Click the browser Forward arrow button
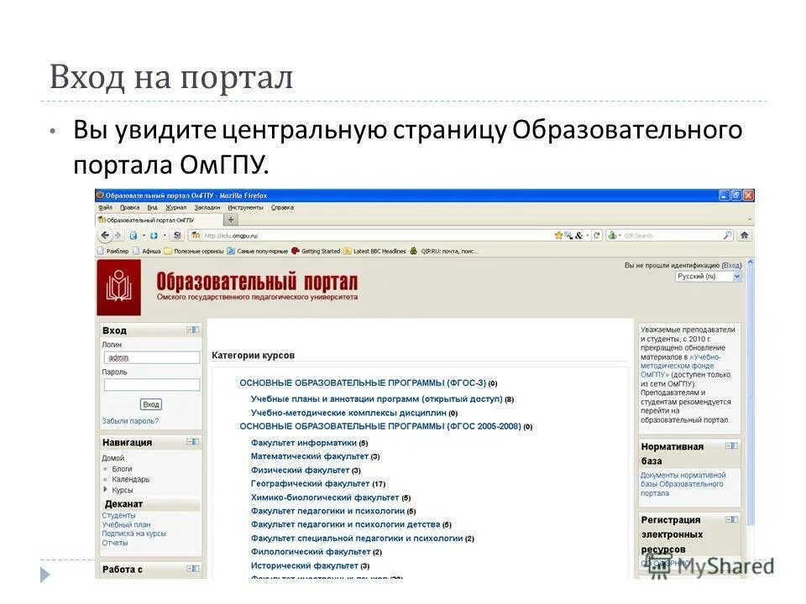 coord(118,235)
